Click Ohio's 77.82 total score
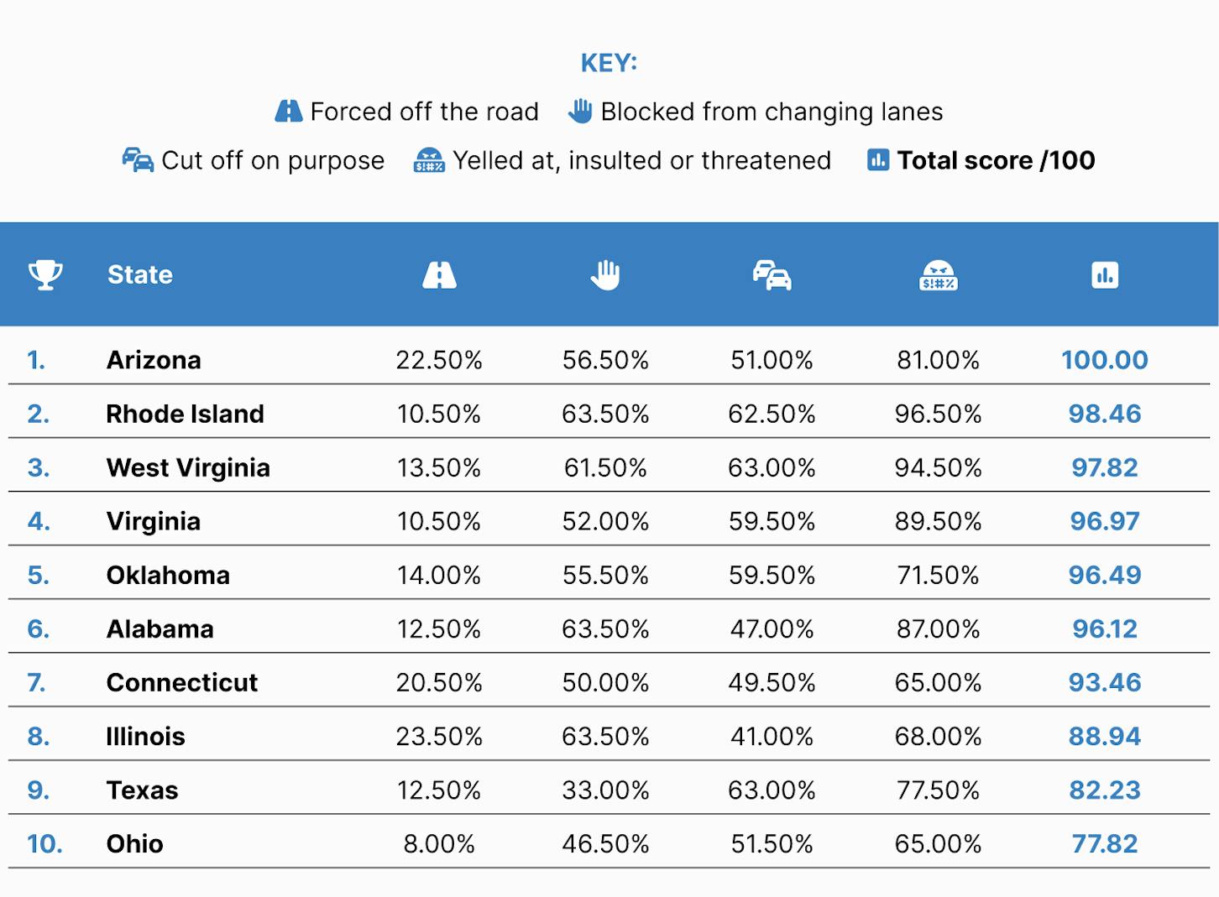 coord(1105,843)
